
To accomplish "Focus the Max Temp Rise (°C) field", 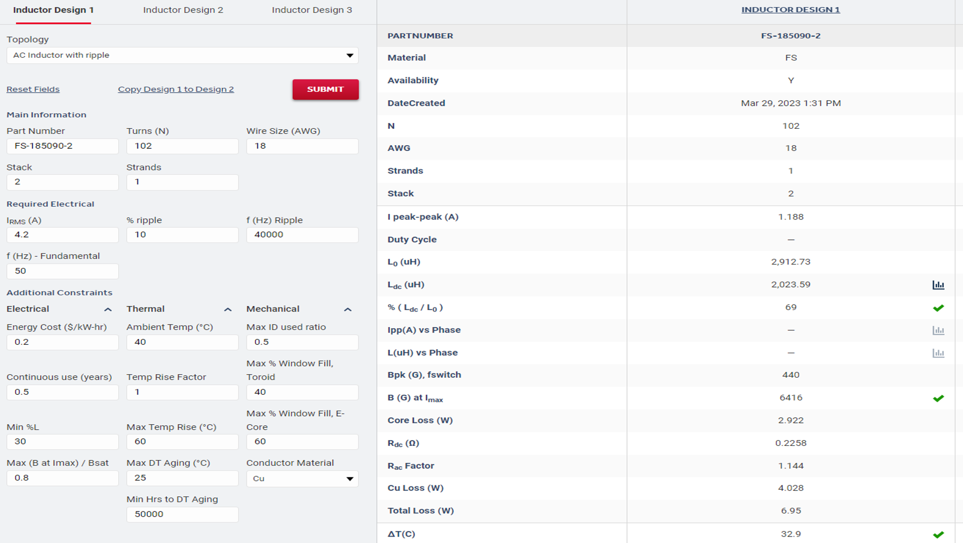I will [182, 441].
